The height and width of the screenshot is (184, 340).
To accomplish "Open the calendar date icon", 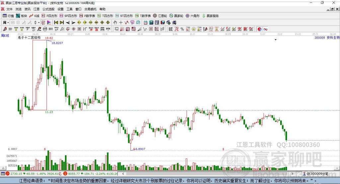I will pos(145,23).
